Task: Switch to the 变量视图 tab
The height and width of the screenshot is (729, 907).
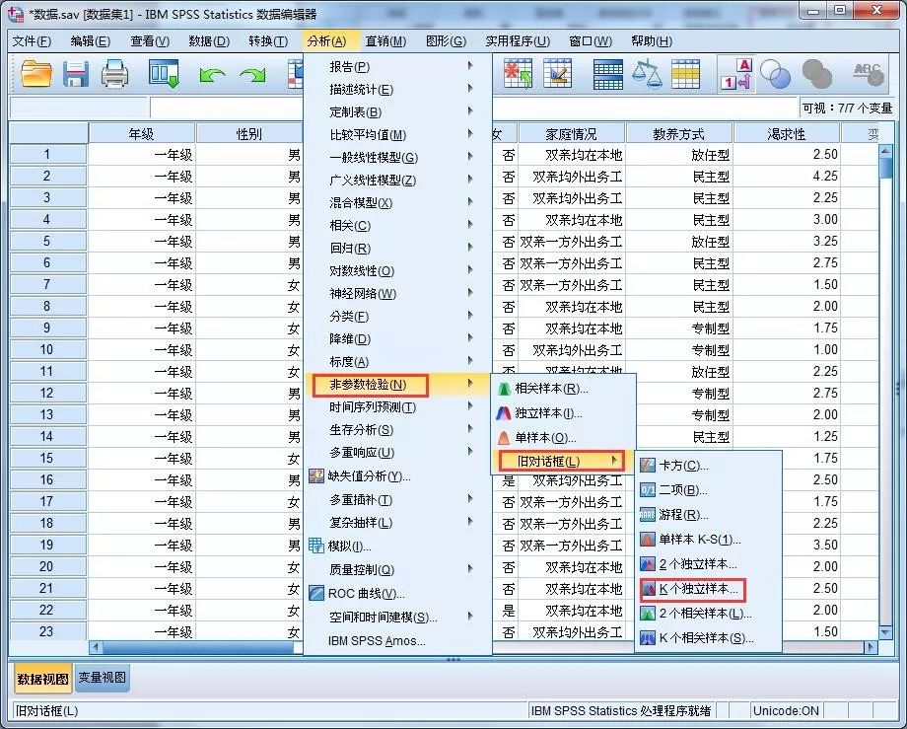Action: coord(102,678)
